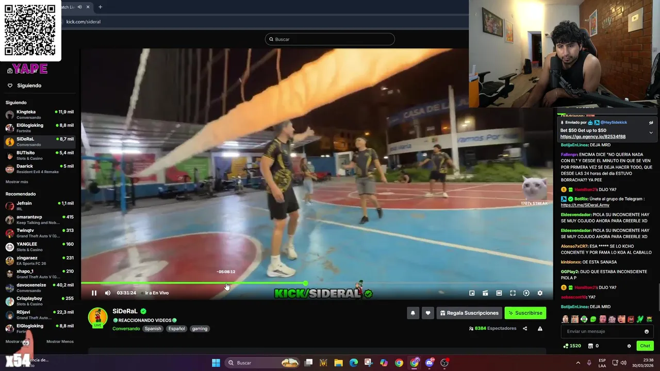Open Kingteka channel in sidebar

[39, 114]
